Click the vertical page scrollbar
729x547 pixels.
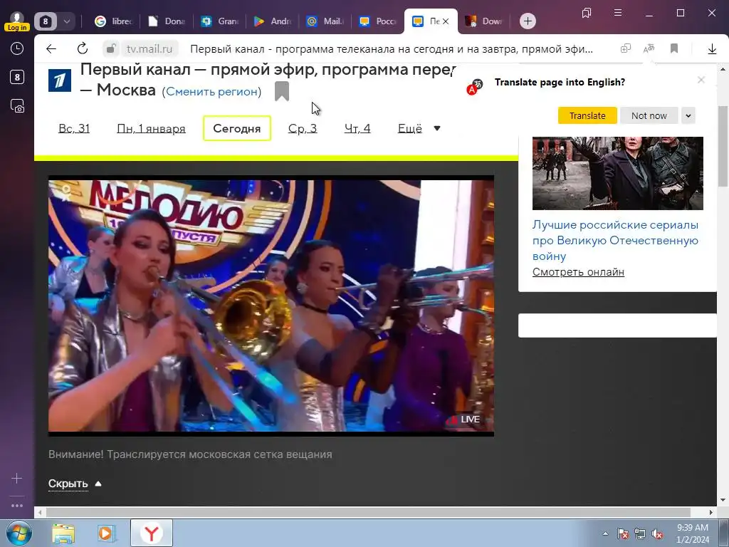coord(723,146)
